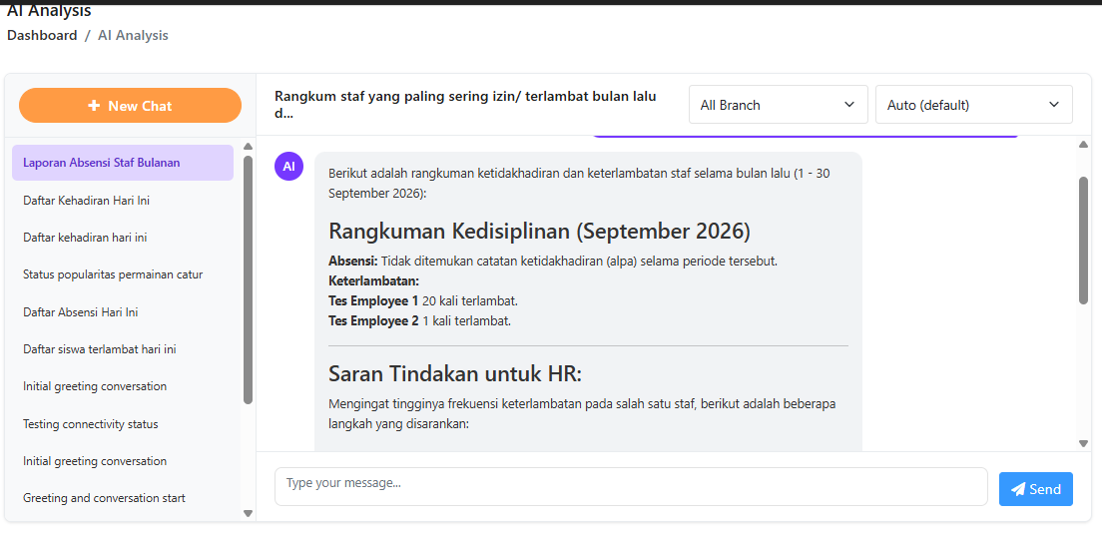Open the Auto (default) dropdown
This screenshot has height=536, width=1102.
click(x=973, y=105)
